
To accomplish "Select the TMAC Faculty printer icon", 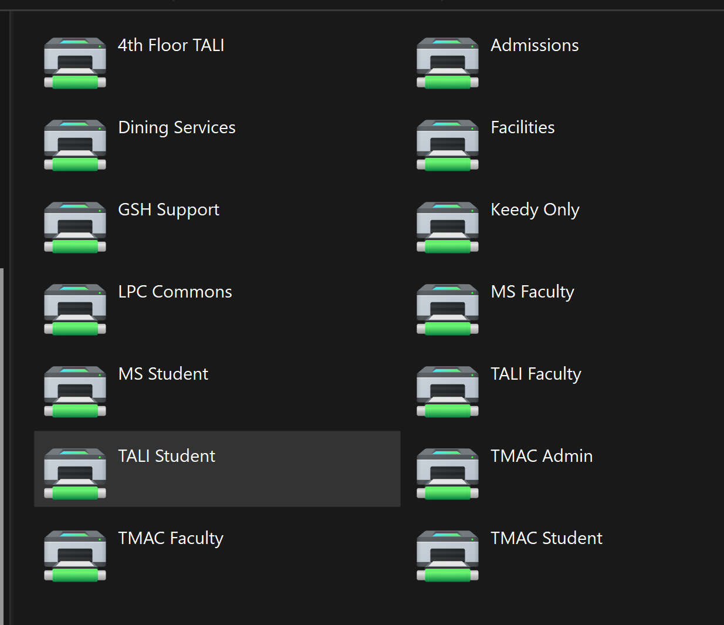I will 75,556.
